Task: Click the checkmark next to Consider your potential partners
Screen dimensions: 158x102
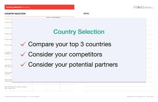Action: (23, 64)
